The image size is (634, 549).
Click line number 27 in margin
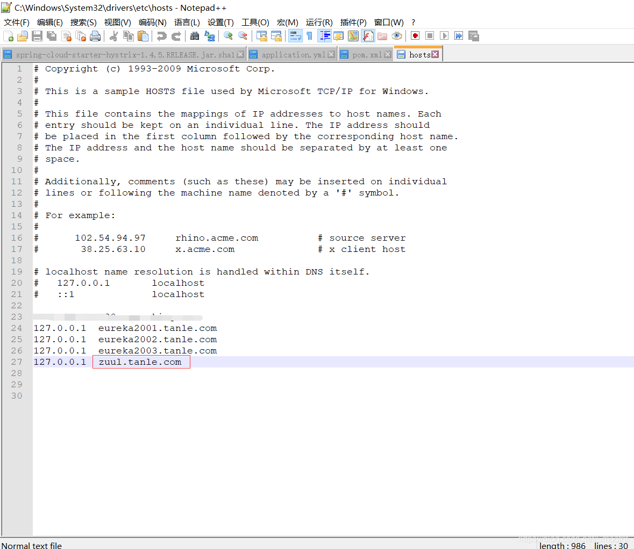pyautogui.click(x=17, y=362)
